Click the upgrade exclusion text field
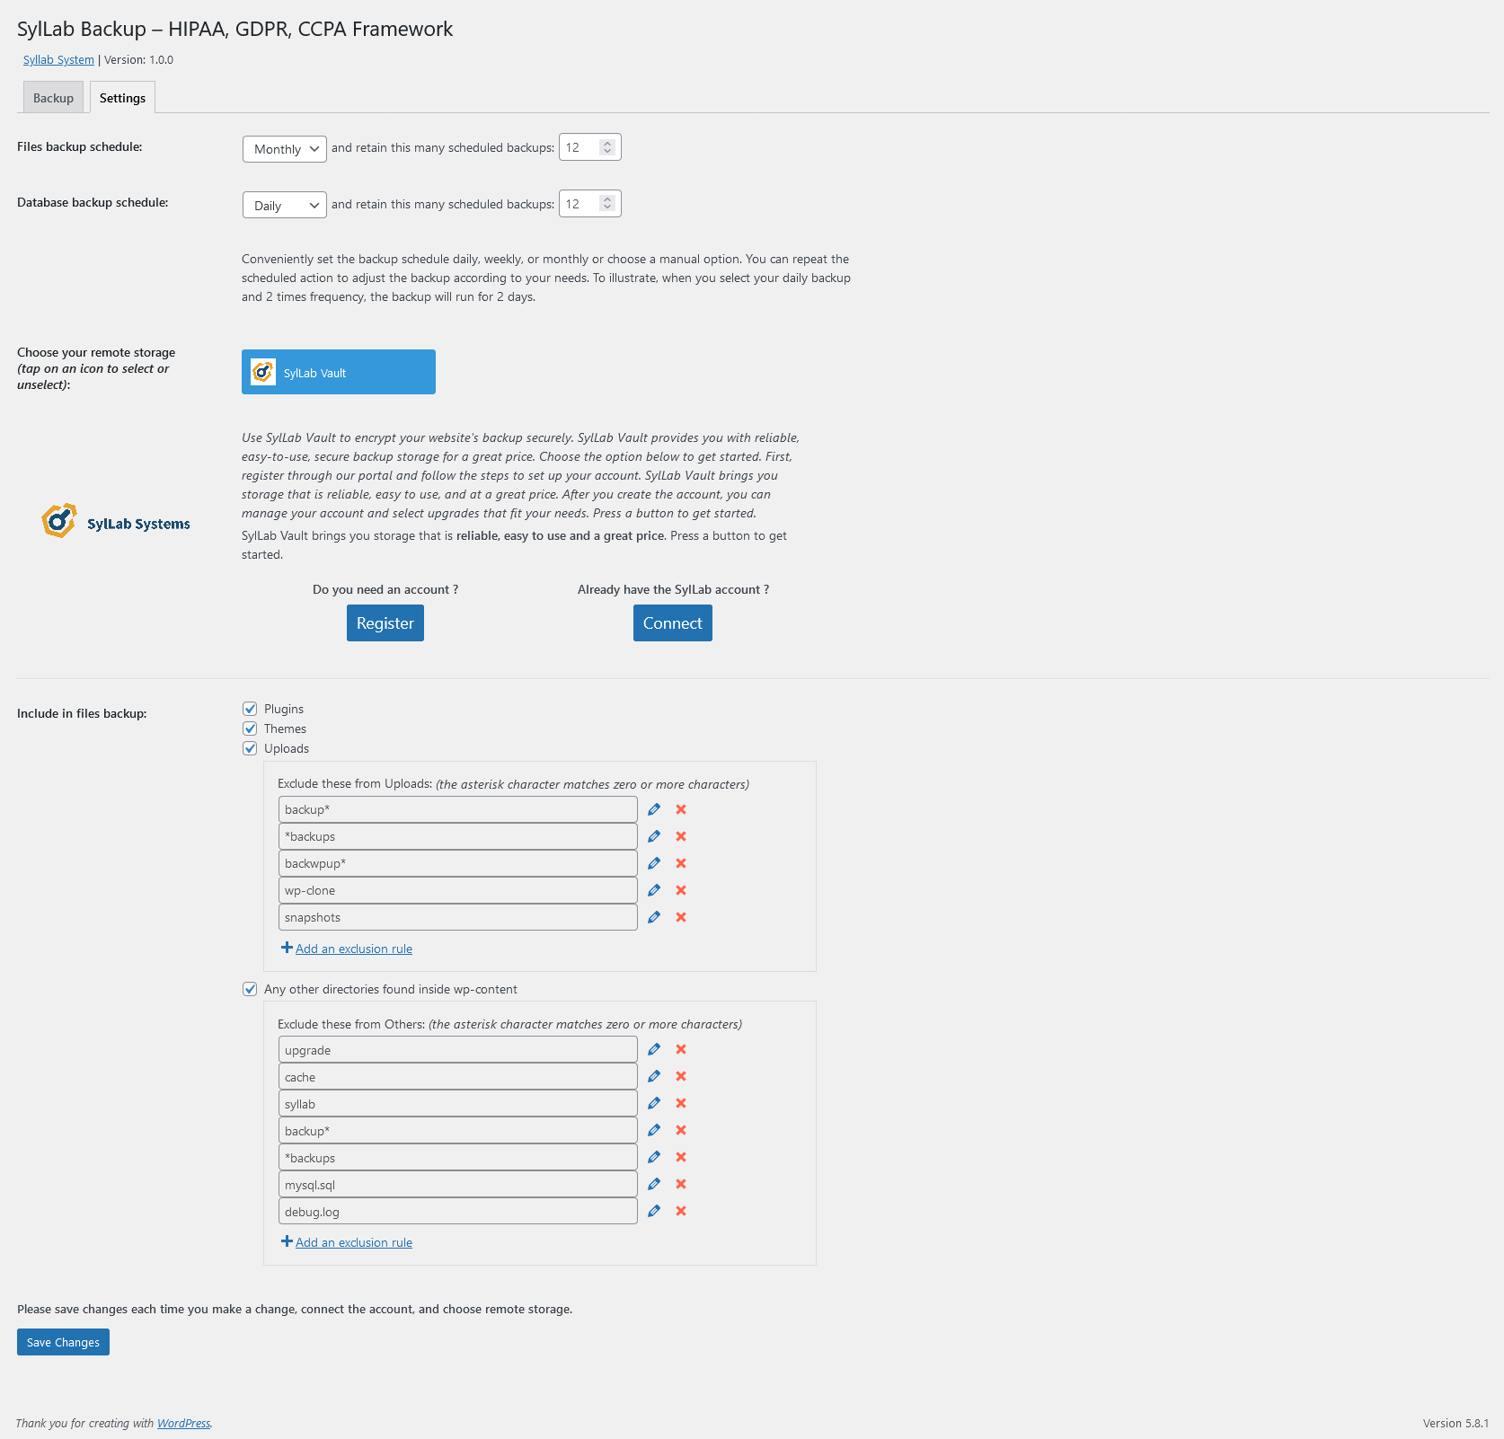 click(458, 1049)
